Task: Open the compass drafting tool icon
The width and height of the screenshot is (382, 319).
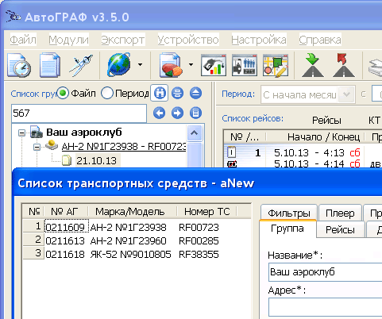Action: (81, 65)
